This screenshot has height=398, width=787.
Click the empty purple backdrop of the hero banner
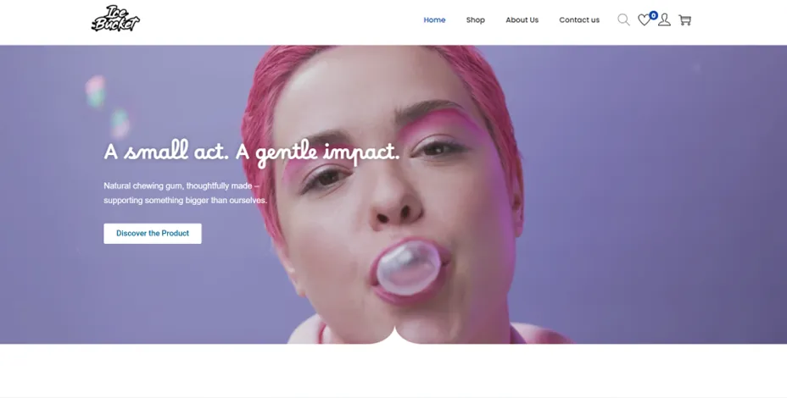(x=652, y=201)
